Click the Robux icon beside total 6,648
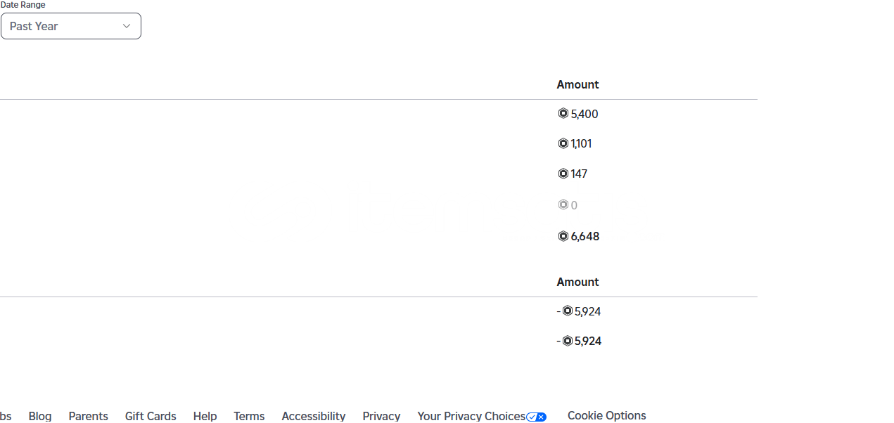The height and width of the screenshot is (423, 894). 563,236
